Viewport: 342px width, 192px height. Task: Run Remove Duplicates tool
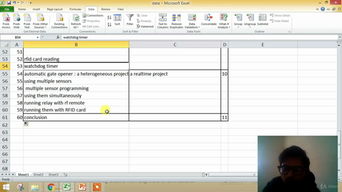[x=176, y=21]
